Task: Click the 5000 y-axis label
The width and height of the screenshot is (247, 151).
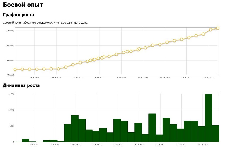Action: [x=12, y=126]
